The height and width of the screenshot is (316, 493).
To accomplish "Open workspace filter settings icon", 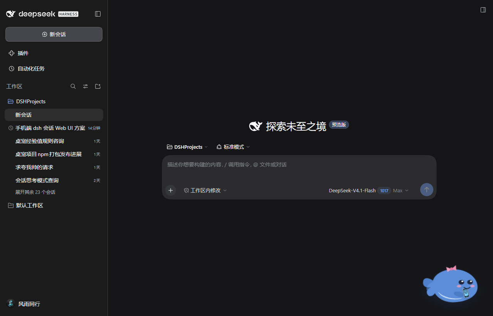I will click(86, 86).
